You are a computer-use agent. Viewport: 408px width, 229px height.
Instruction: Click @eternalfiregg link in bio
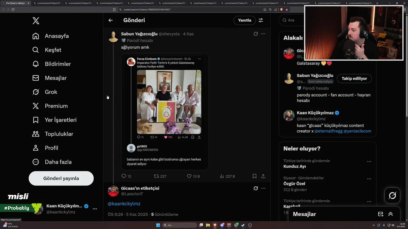[328, 131]
